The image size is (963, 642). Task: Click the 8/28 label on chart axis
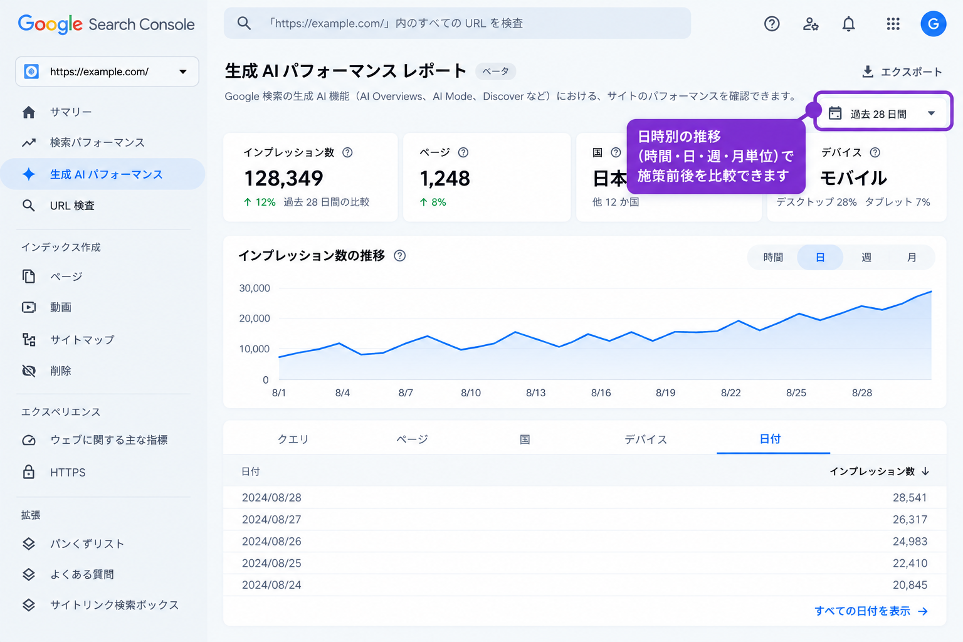pos(862,393)
